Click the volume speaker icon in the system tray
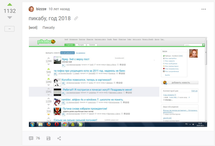 (x=193, y=124)
